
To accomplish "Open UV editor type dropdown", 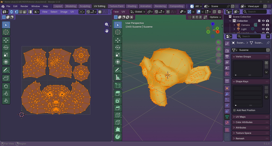I will click(x=5, y=12).
